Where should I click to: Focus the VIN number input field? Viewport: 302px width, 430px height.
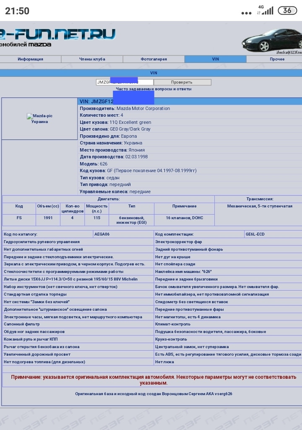pos(125,82)
